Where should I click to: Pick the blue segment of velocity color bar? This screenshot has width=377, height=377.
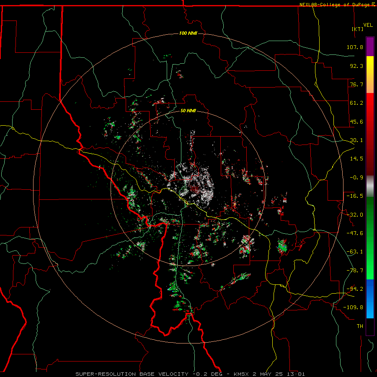coord(370,299)
